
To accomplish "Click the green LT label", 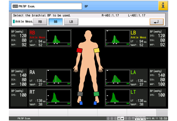I will point(133,92).
